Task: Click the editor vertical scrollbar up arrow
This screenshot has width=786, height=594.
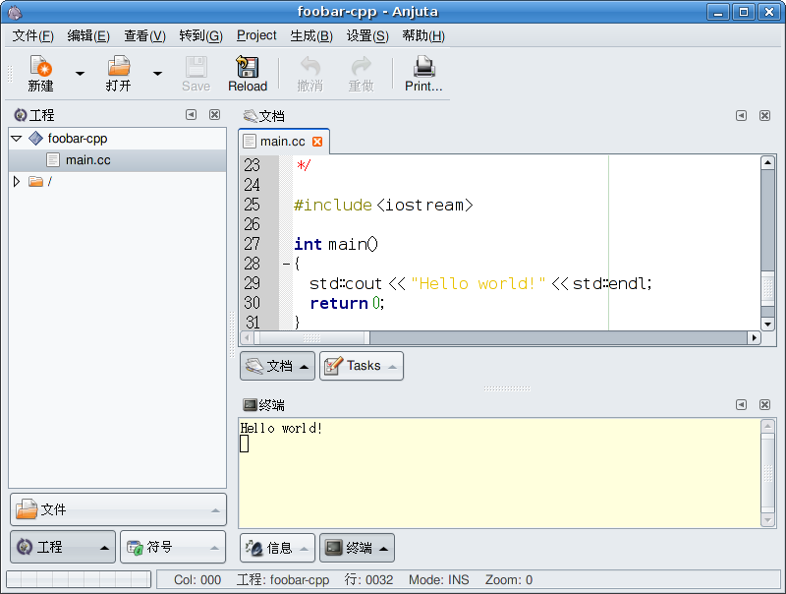Action: 767,162
